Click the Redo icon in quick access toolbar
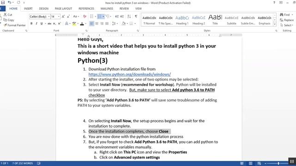 coord(18,3)
